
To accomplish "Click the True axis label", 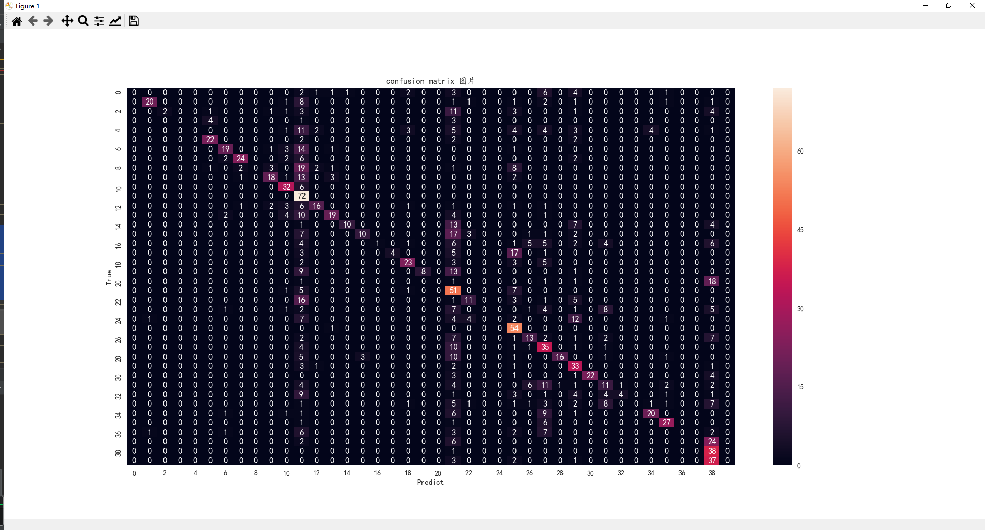I will (x=108, y=276).
